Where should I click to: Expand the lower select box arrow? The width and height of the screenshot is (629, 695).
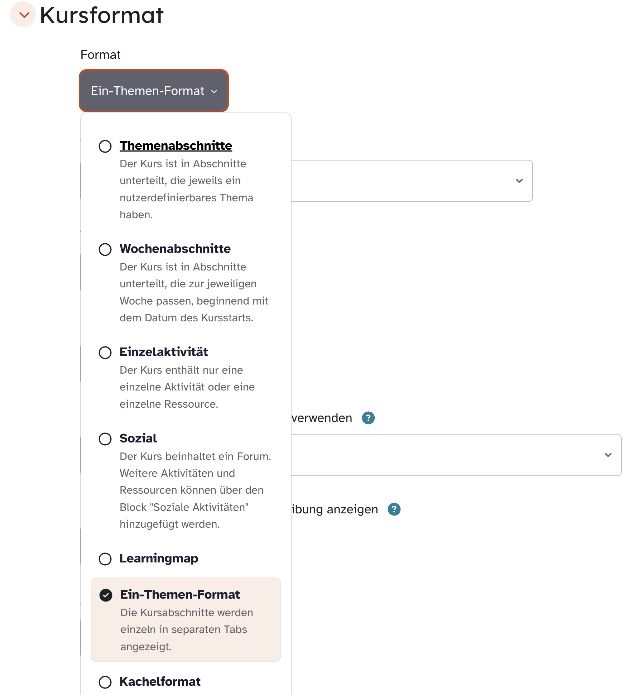coord(608,455)
